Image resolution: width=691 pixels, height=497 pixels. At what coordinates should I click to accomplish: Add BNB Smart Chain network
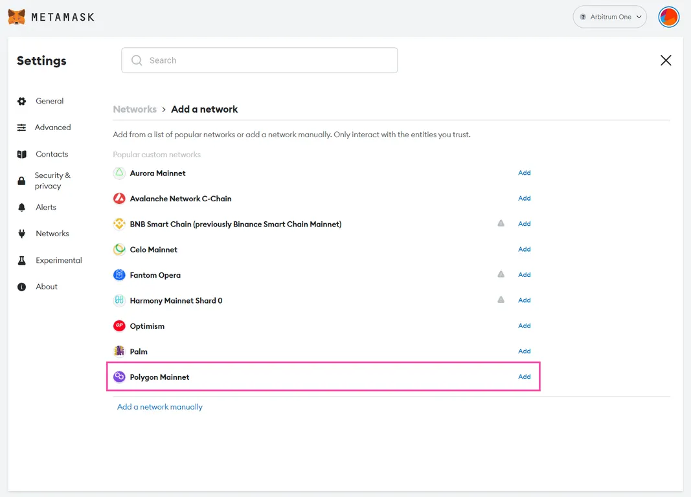[524, 224]
